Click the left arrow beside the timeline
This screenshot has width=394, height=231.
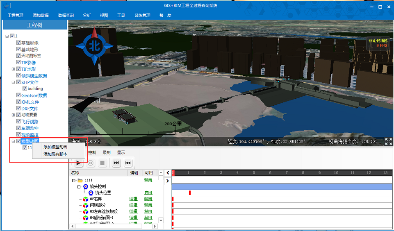168,173
